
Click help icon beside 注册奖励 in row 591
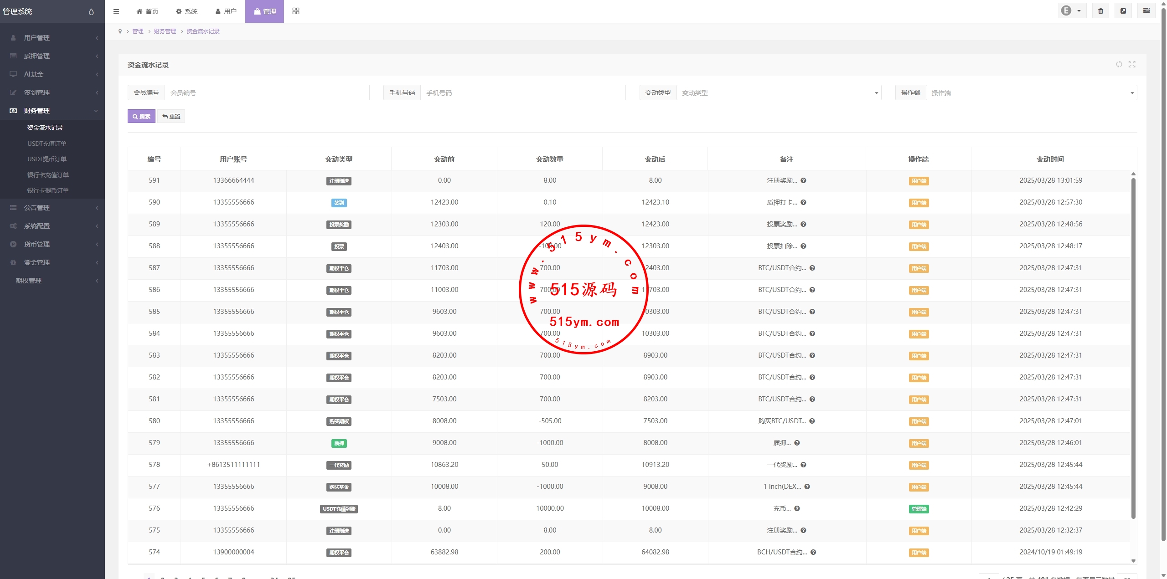tap(803, 180)
